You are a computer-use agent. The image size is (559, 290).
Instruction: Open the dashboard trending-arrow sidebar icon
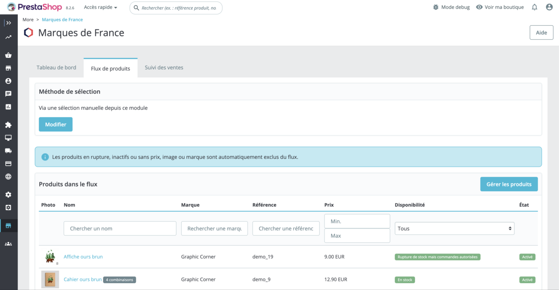[x=8, y=37]
